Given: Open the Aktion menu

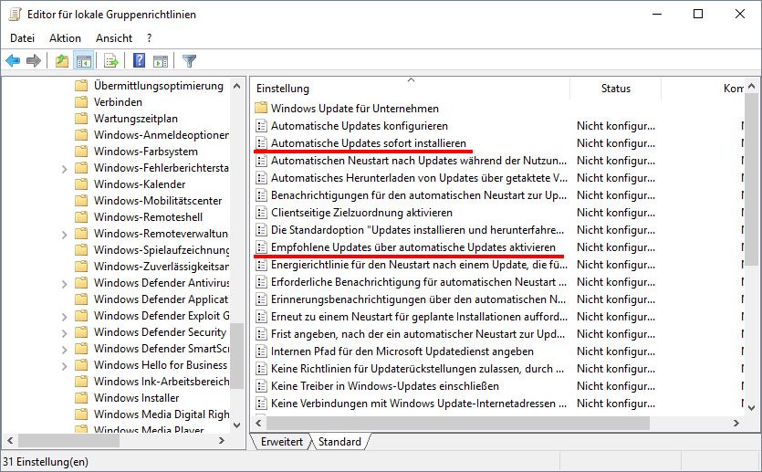Looking at the screenshot, I should tap(65, 38).
